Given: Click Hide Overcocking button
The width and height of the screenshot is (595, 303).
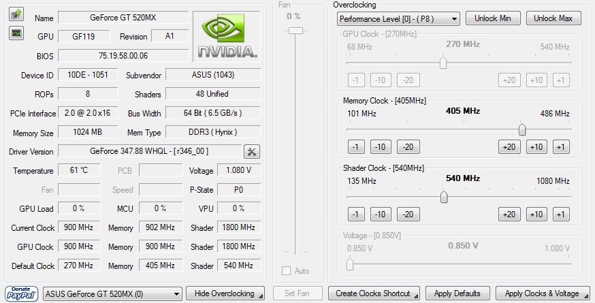Looking at the screenshot, I should point(225,293).
